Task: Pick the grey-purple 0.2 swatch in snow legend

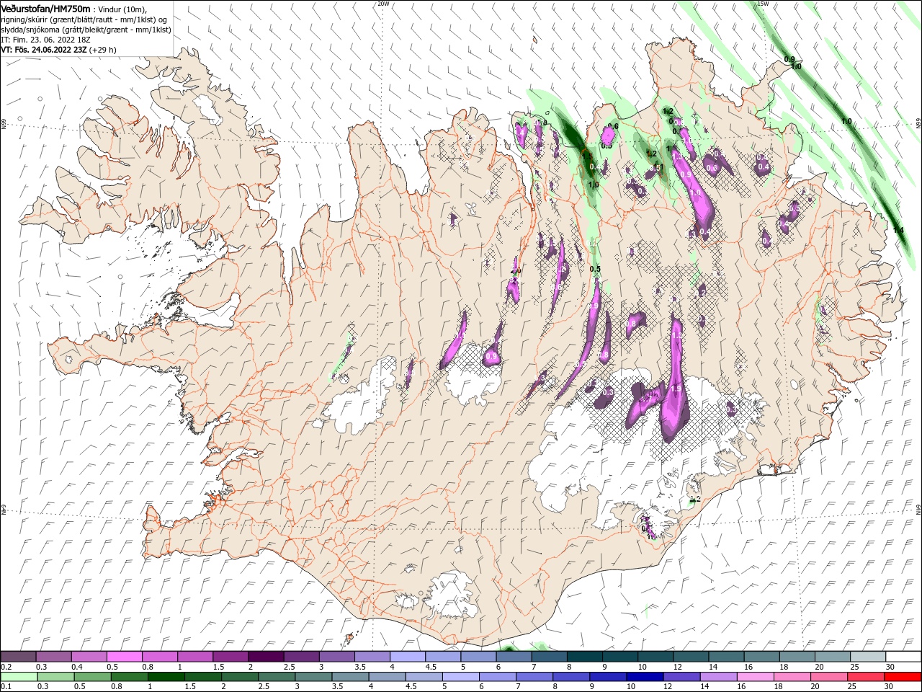Action: click(x=18, y=657)
